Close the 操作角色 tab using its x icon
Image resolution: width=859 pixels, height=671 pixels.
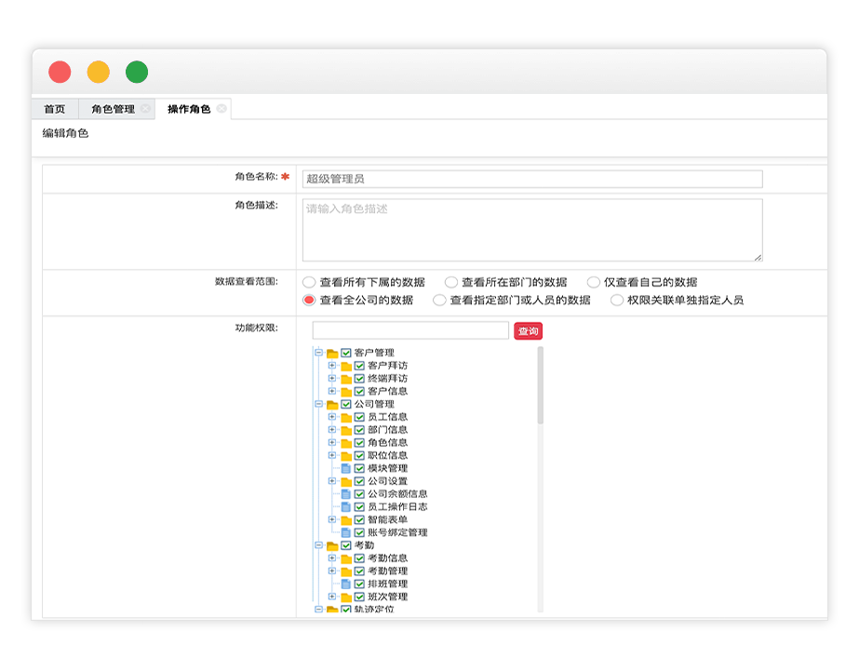click(221, 110)
